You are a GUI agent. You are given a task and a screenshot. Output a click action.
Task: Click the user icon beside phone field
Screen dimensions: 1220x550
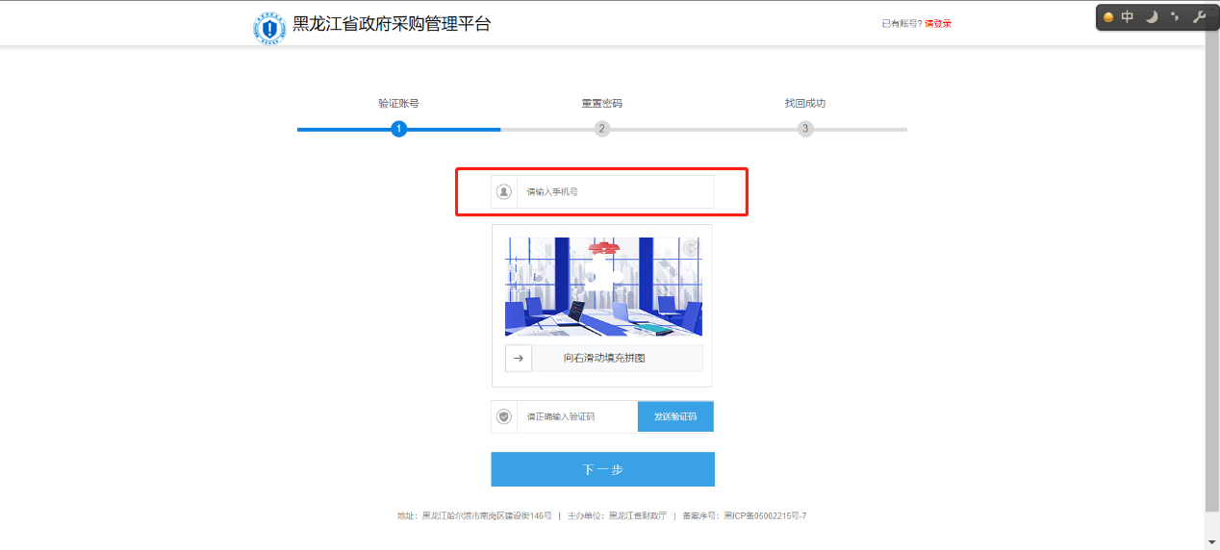[x=504, y=191]
